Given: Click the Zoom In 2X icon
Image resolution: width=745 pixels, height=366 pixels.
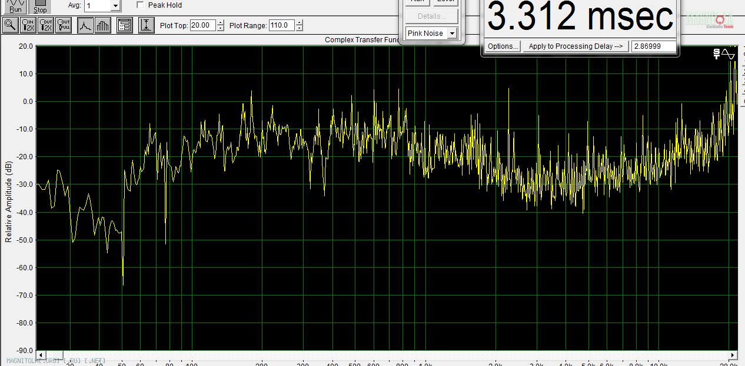Looking at the screenshot, I should [28, 25].
